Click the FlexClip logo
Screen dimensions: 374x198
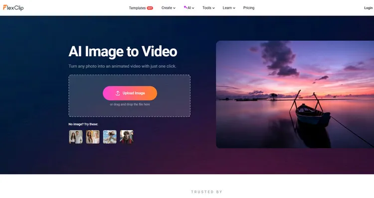[x=13, y=7]
